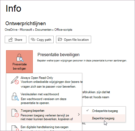
Task: Click the OneDrive - Microsoft breadcrumb
Action: point(18,30)
